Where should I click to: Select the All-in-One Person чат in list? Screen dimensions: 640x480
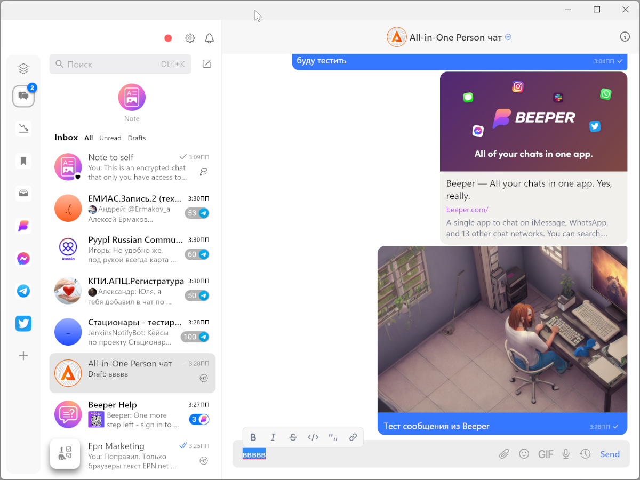132,373
